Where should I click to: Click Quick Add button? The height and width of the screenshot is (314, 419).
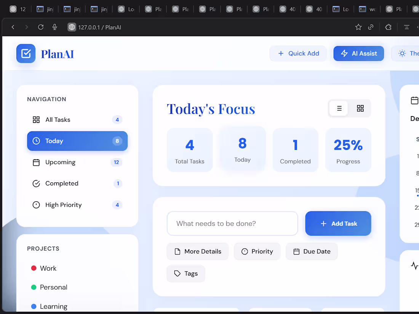pos(298,53)
